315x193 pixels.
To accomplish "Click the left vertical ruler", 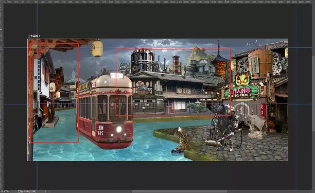I will (1, 96).
